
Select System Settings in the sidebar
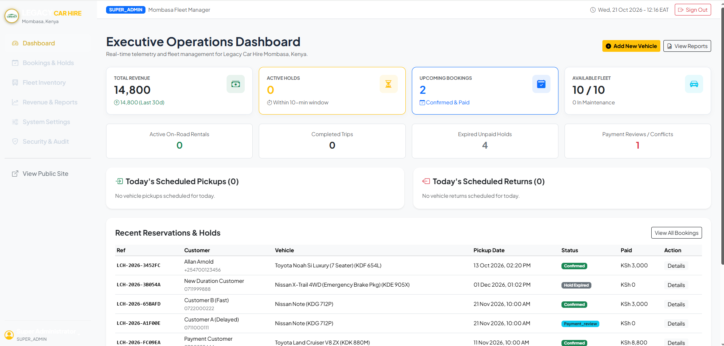(x=48, y=122)
